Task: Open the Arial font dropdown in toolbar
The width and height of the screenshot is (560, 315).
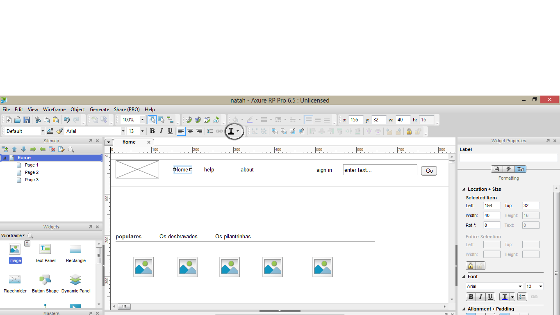Action: [123, 131]
